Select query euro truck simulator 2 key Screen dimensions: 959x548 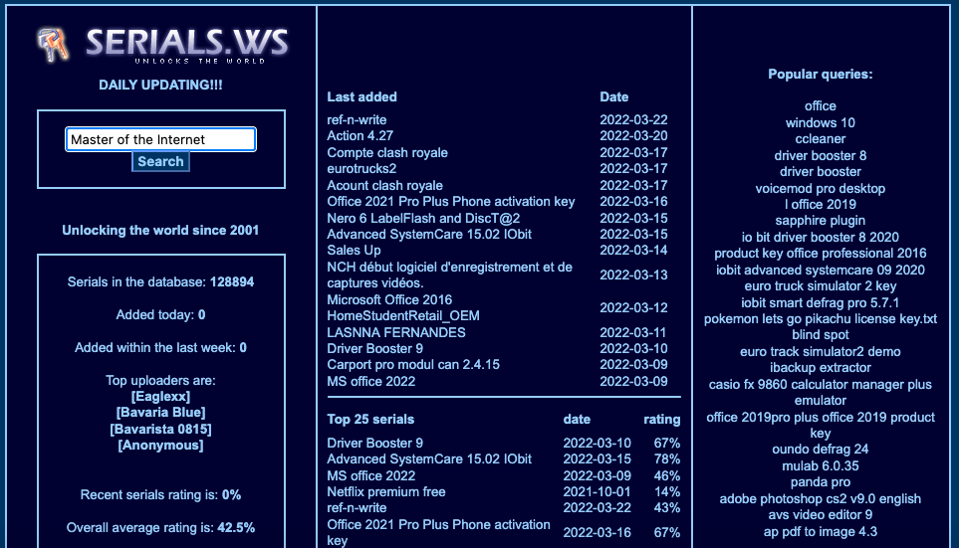[x=821, y=285]
